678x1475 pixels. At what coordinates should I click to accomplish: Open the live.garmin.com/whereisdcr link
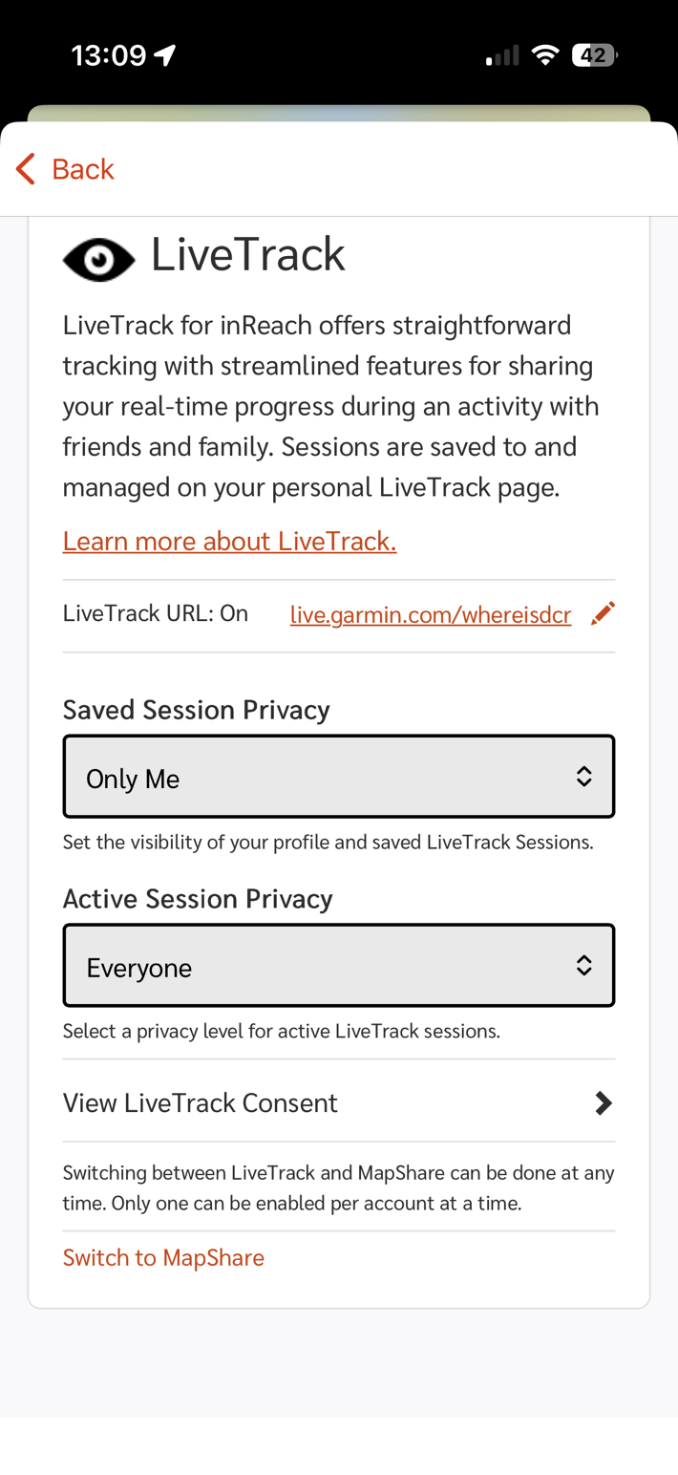(431, 615)
